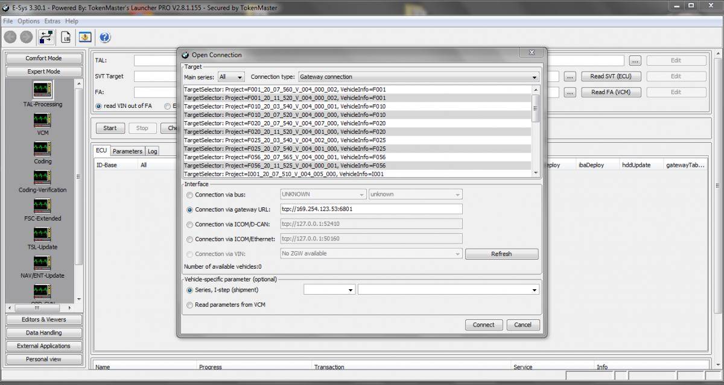Screen dimensions: 724x385
Task: Open Editors & Viewers panel
Action: (43, 319)
